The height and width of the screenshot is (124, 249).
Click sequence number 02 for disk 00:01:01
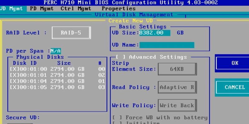pyautogui.click(x=101, y=75)
